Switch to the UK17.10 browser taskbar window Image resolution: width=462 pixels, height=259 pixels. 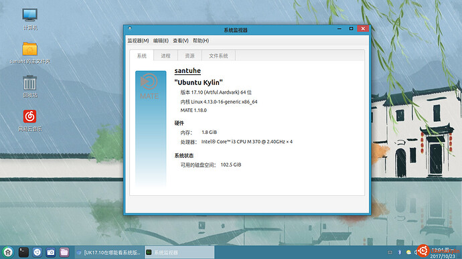pos(109,252)
